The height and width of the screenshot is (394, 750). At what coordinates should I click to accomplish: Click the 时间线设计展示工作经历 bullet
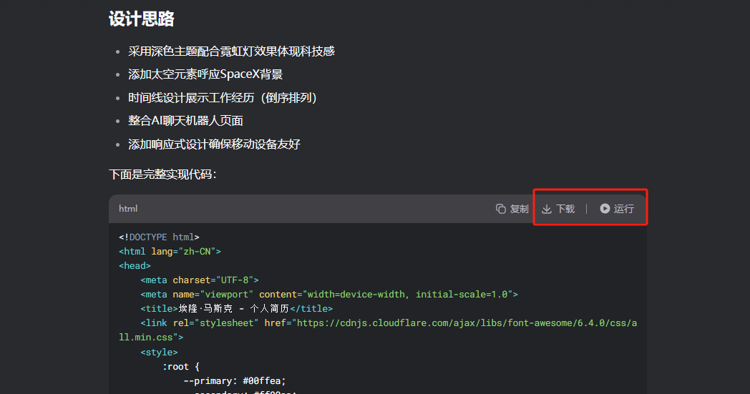click(x=222, y=98)
